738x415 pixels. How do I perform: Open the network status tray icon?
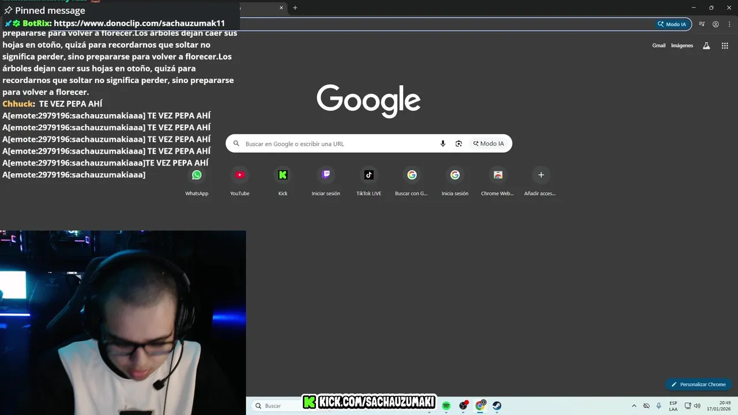(687, 406)
